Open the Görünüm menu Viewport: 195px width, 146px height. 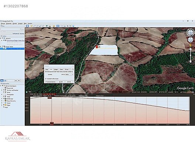coord(15,24)
